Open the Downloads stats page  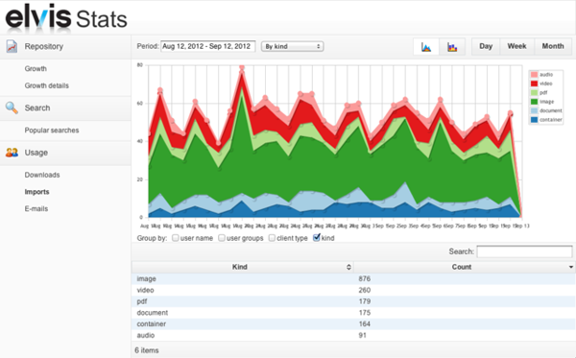[42, 175]
